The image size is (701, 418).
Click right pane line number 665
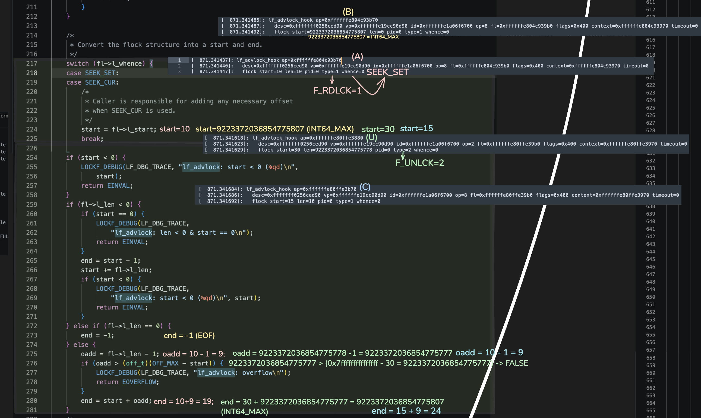point(651,410)
